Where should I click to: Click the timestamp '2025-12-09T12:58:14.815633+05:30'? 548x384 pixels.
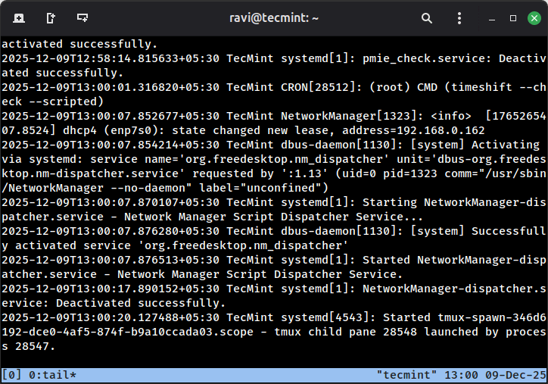click(x=111, y=58)
